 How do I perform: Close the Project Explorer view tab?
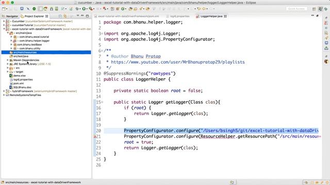(x=47, y=16)
